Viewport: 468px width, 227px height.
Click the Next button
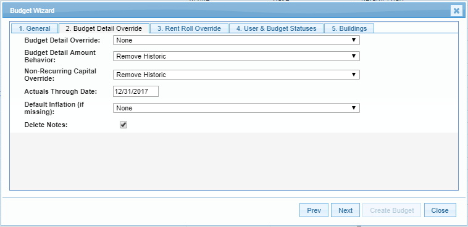(x=345, y=210)
